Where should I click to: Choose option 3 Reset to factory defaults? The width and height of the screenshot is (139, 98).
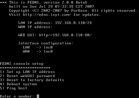click(32, 80)
